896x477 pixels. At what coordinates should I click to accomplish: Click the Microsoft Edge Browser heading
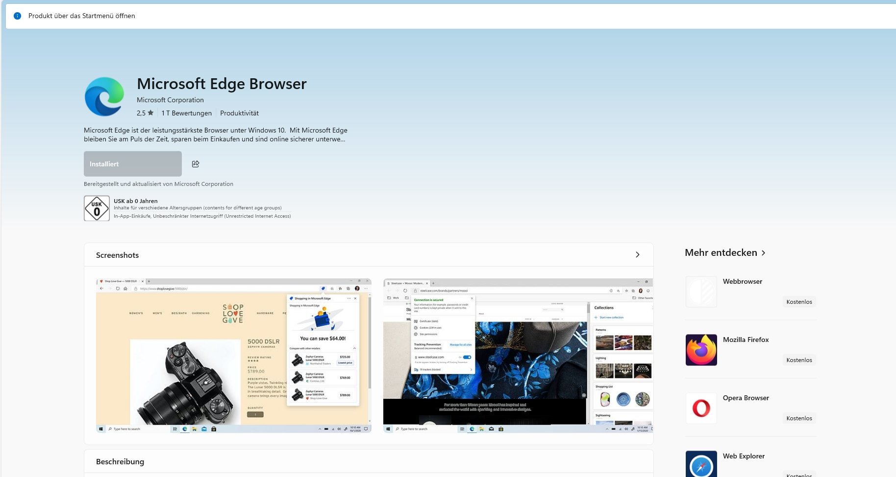pyautogui.click(x=222, y=84)
